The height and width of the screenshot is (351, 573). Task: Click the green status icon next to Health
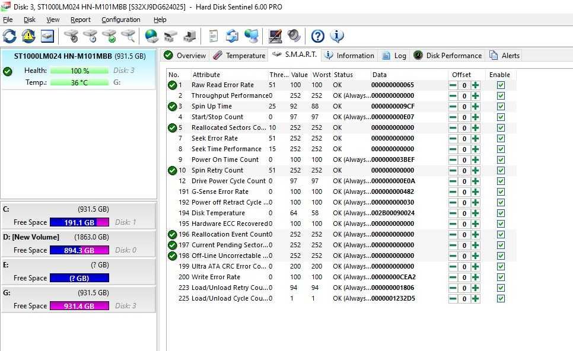pos(8,71)
